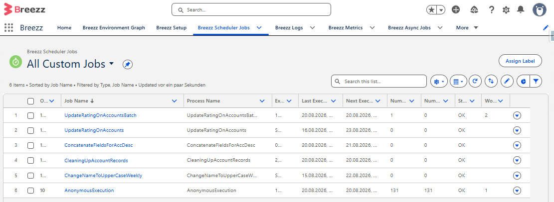The width and height of the screenshot is (554, 202).
Task: Go to the Home tab
Action: click(64, 27)
